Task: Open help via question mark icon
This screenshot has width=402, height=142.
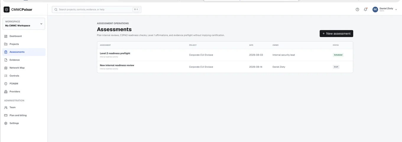Action: (357, 9)
